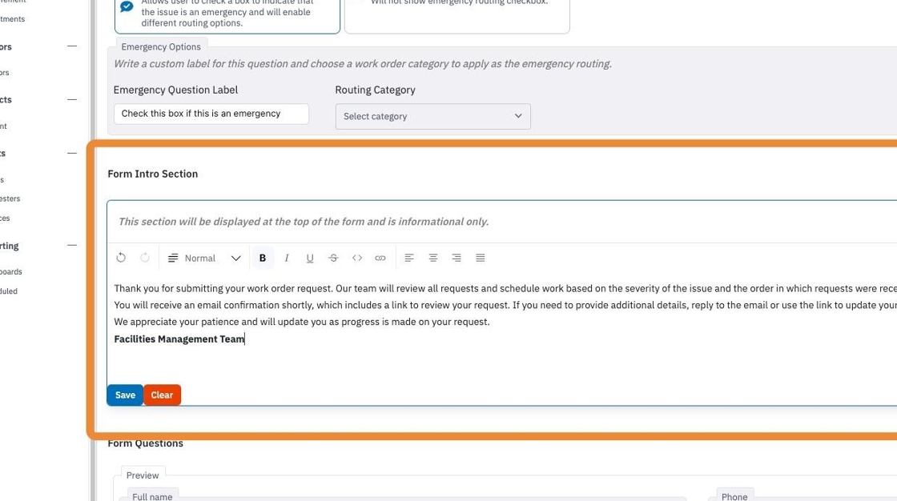The image size is (897, 501).
Task: Align text right
Action: pyautogui.click(x=457, y=258)
